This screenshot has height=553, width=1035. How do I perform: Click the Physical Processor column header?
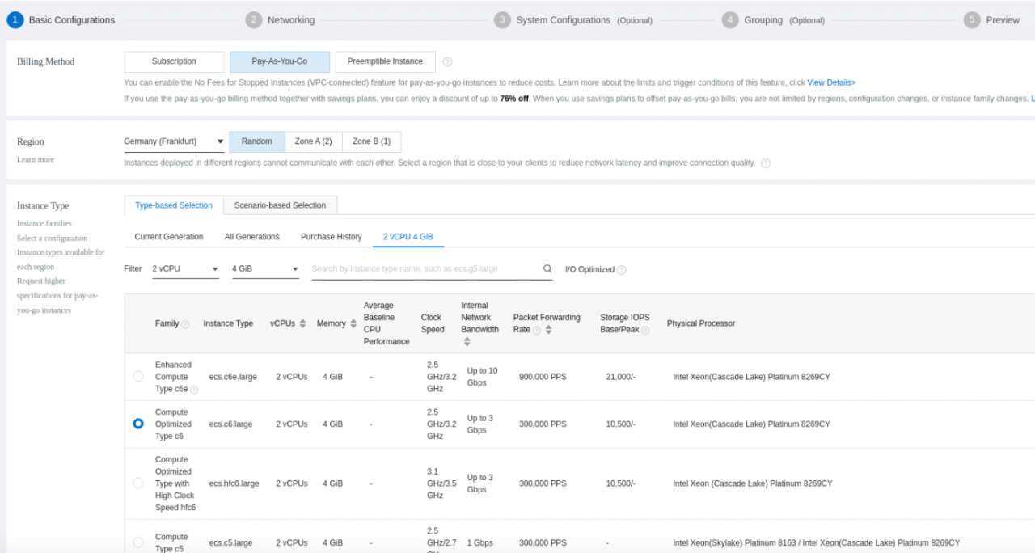tap(701, 323)
